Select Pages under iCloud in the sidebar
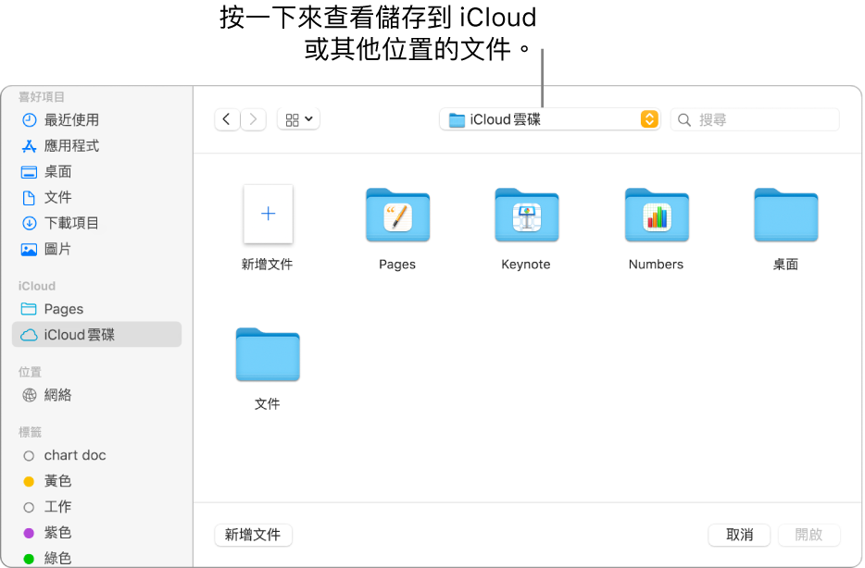 pyautogui.click(x=96, y=309)
